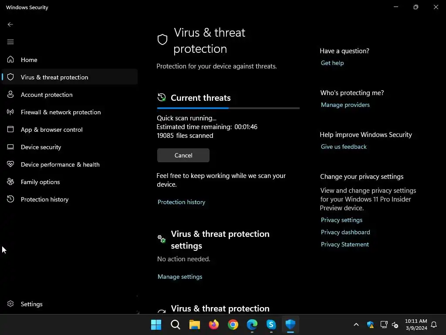Click the protection settings gears icon
The height and width of the screenshot is (335, 446).
pyautogui.click(x=162, y=239)
